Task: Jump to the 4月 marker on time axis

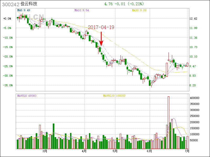Action: [x=84, y=151]
